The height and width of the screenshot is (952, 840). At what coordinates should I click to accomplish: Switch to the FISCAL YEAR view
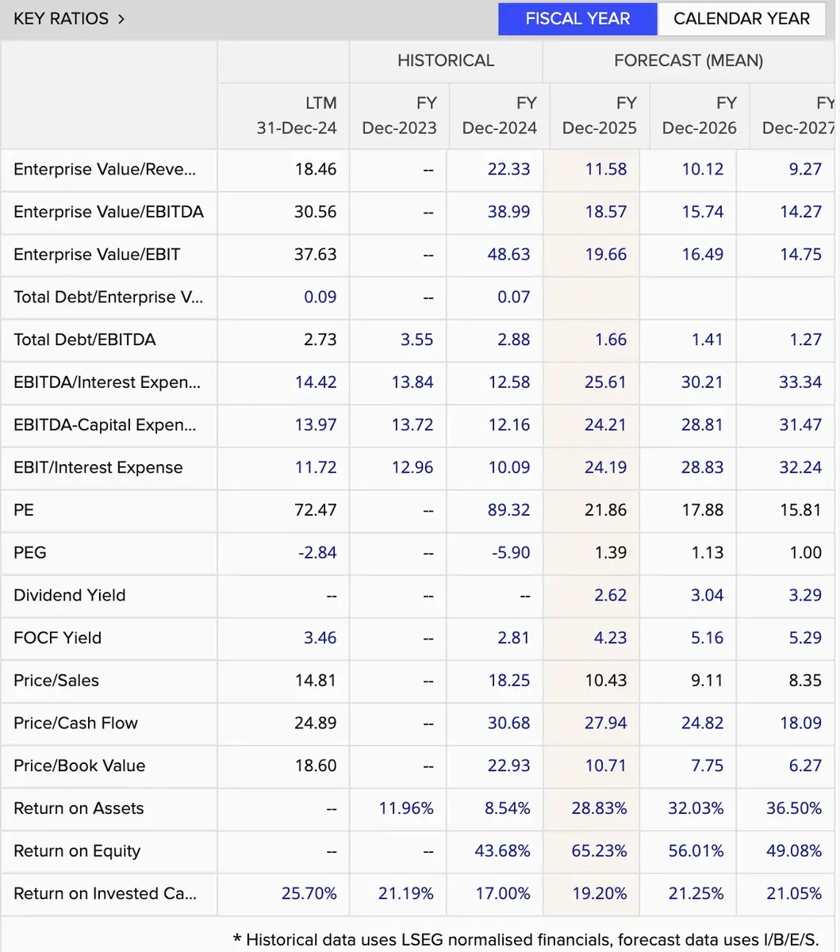[577, 19]
